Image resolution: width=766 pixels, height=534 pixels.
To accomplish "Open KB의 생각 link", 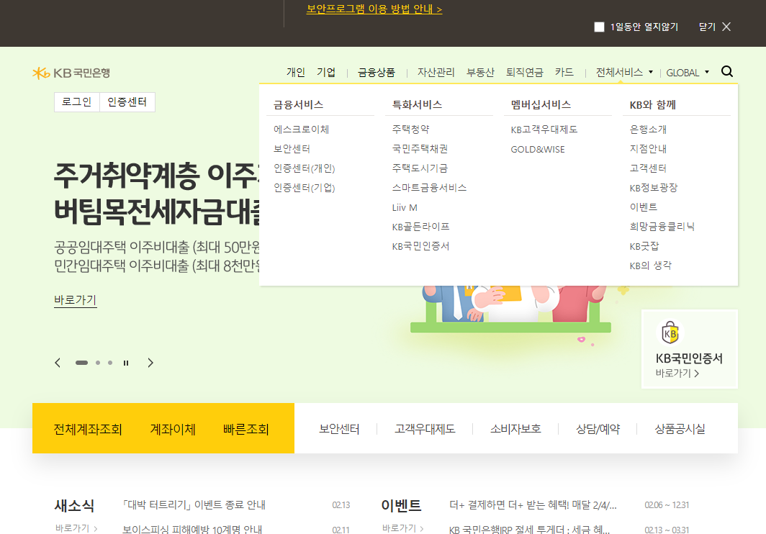I will coord(650,266).
